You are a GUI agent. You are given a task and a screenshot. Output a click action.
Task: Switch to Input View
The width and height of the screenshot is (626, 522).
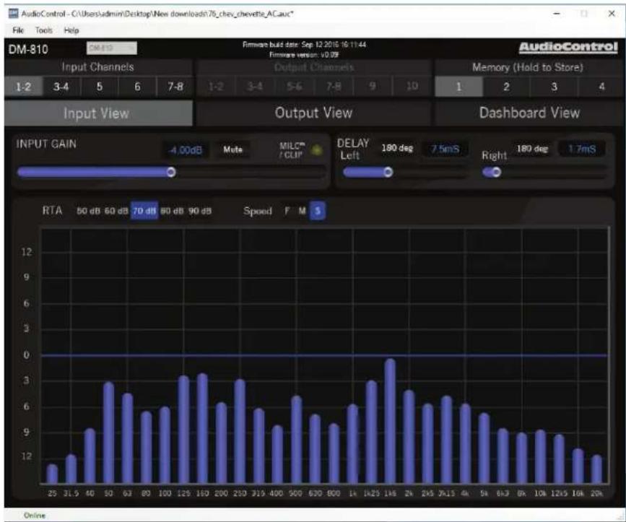coord(98,113)
